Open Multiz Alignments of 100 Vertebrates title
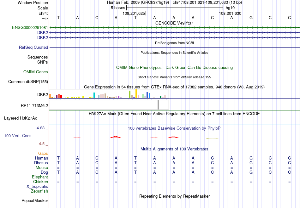The image size is (300, 208). click(x=174, y=149)
